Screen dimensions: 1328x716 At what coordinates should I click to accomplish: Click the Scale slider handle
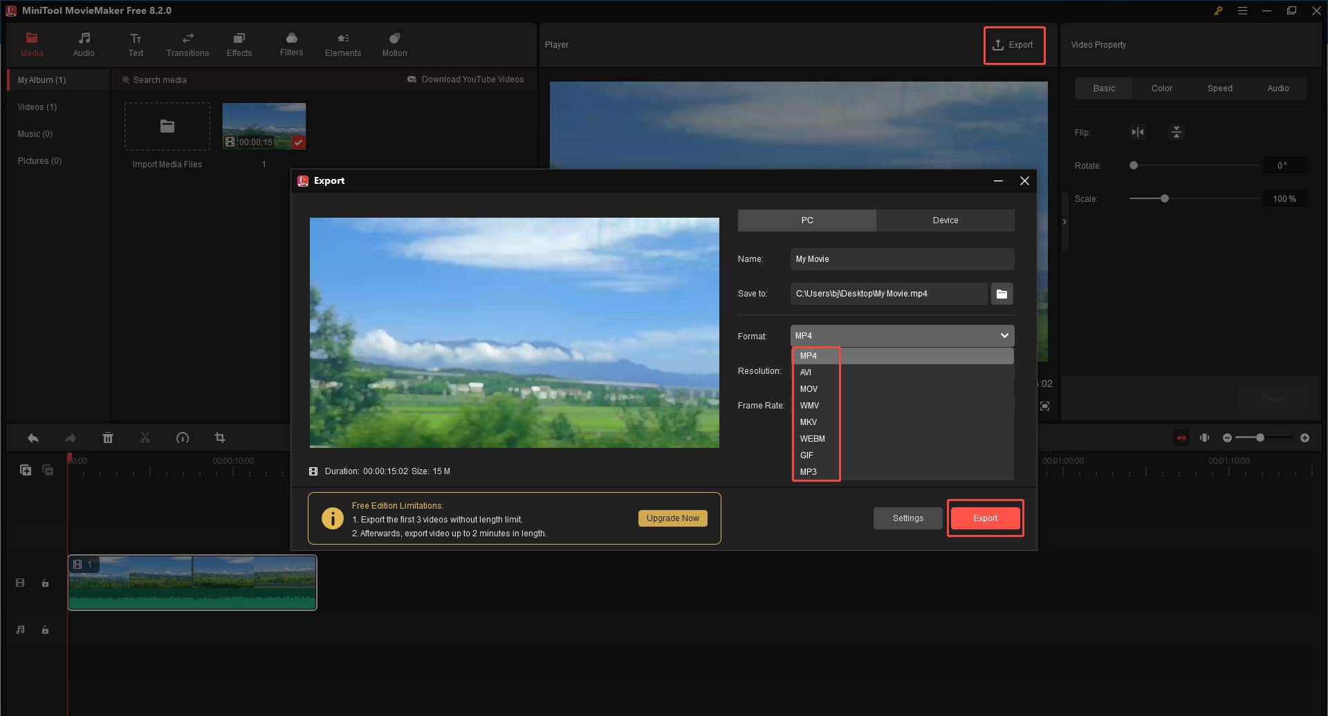pos(1165,198)
